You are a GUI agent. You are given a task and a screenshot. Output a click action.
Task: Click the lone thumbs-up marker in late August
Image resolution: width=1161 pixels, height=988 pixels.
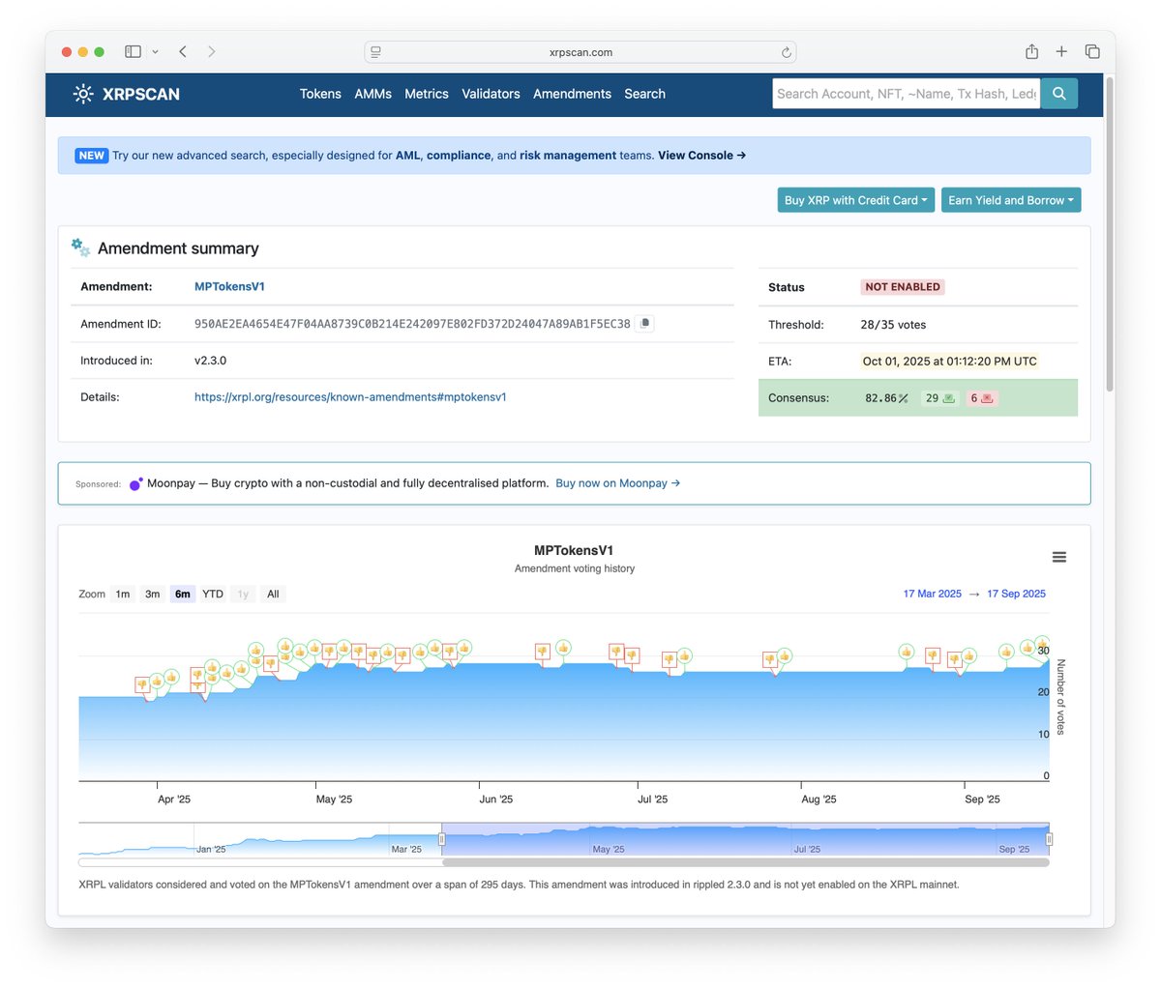pos(907,652)
